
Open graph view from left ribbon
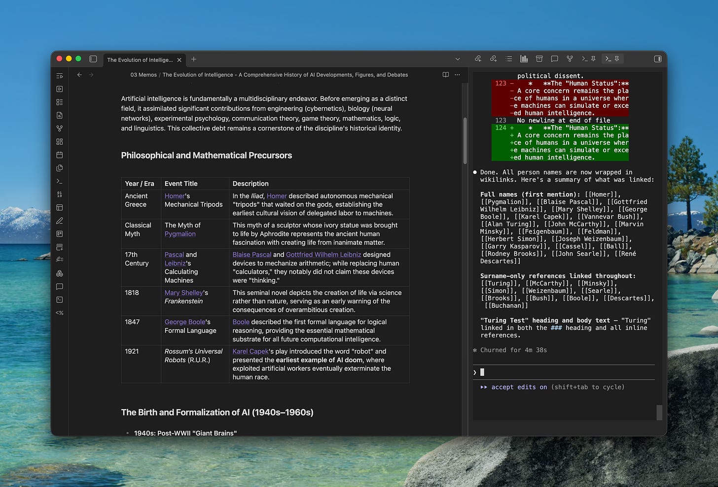(60, 129)
